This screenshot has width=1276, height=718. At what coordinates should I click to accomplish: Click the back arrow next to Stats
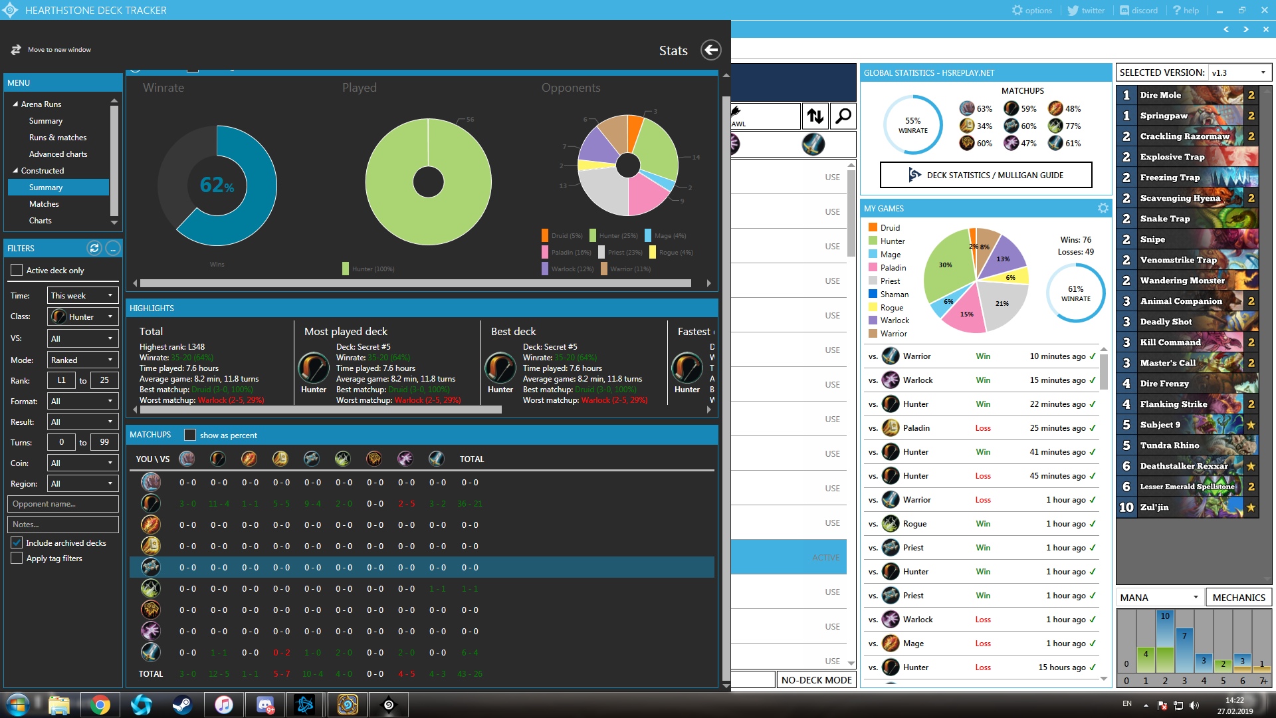pos(710,50)
